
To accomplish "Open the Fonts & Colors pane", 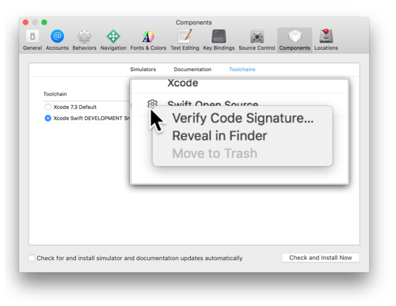I will (x=148, y=40).
